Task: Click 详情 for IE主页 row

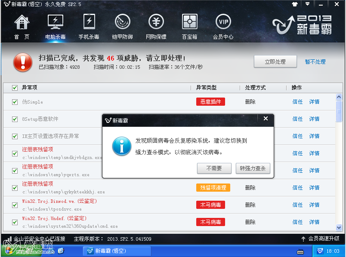Action: 314,136
